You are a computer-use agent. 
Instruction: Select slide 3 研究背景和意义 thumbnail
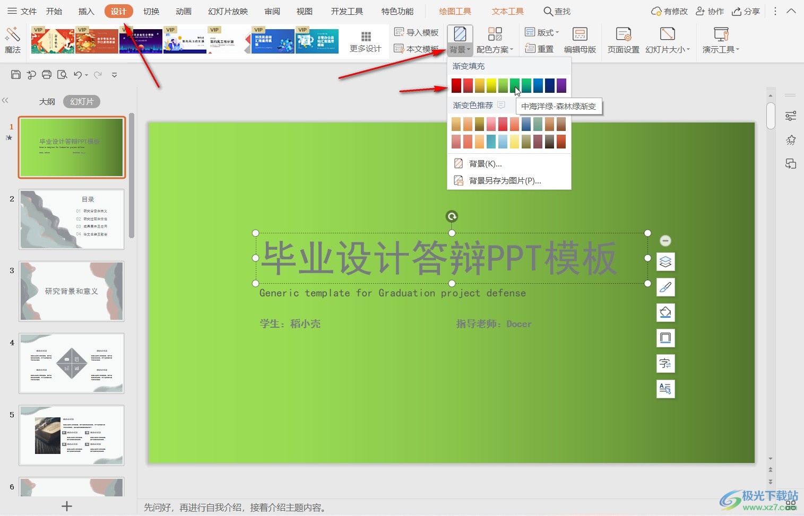72,291
